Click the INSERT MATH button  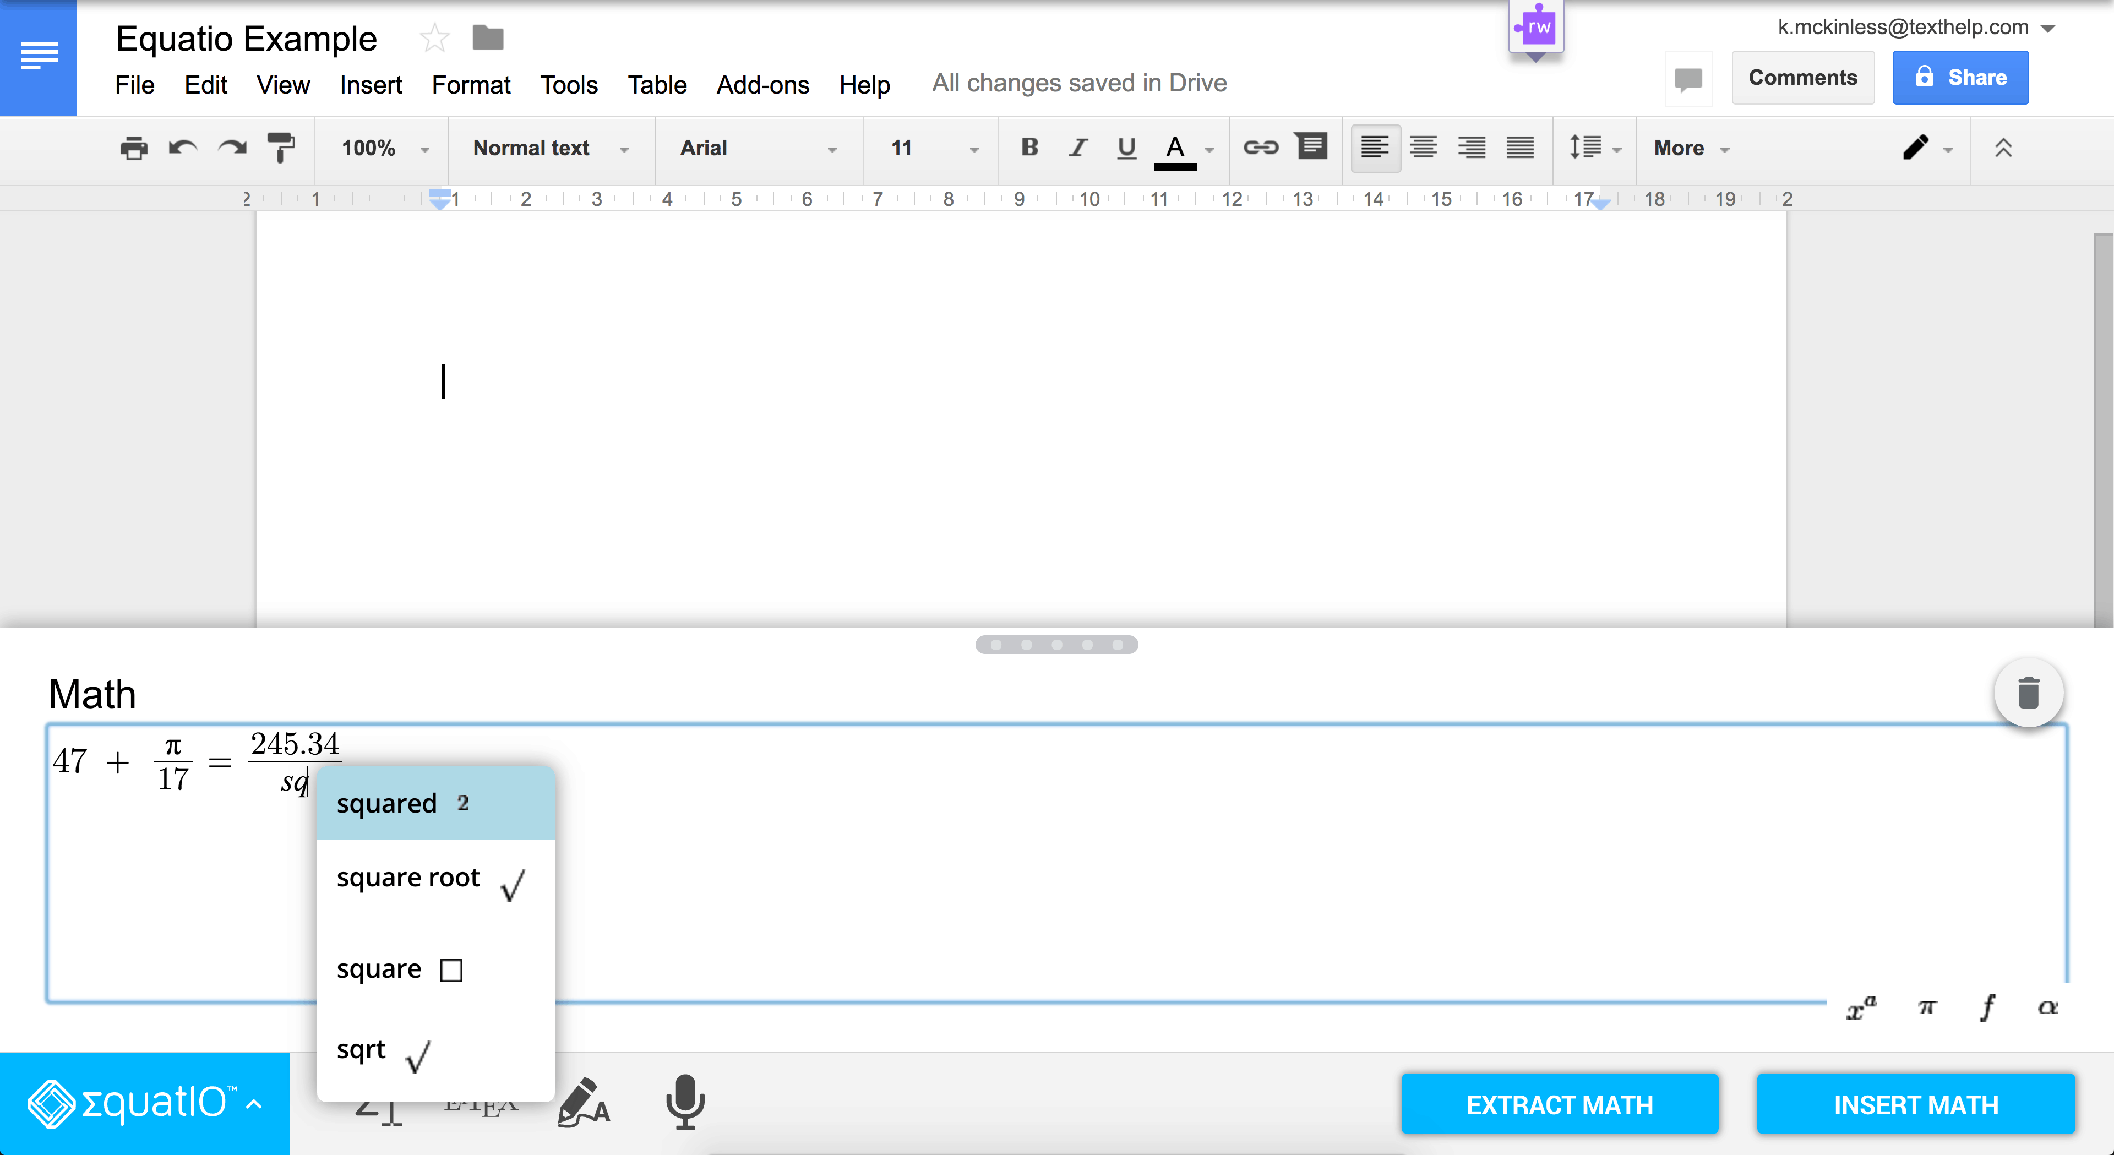pyautogui.click(x=1915, y=1104)
